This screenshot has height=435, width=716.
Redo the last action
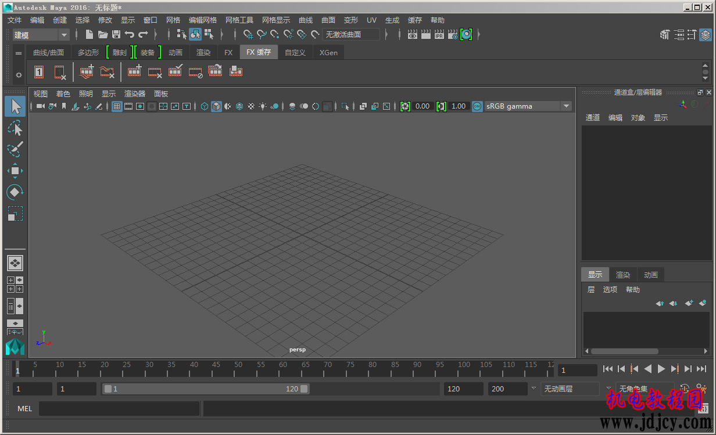(x=143, y=35)
